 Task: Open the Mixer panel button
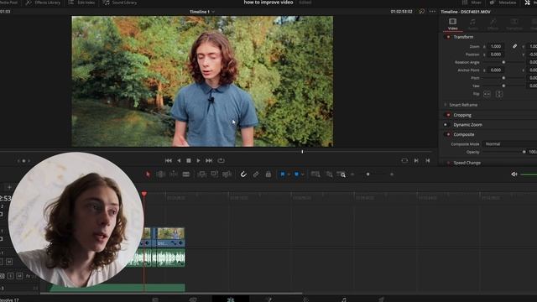(x=472, y=3)
